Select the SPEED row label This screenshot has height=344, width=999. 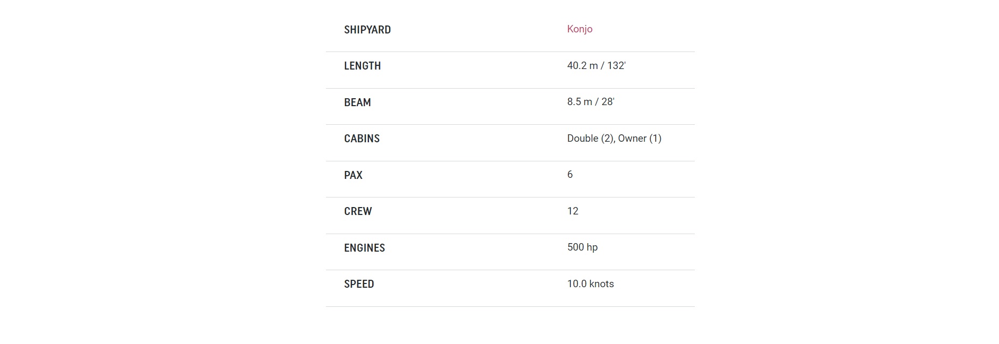point(359,284)
